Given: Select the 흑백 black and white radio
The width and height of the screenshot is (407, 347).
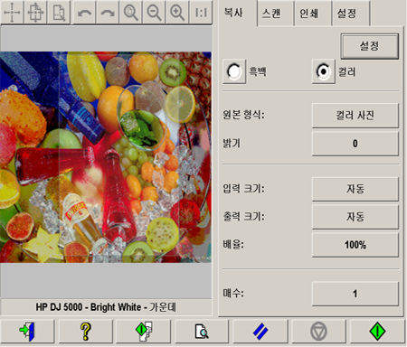Looking at the screenshot, I should [x=234, y=71].
